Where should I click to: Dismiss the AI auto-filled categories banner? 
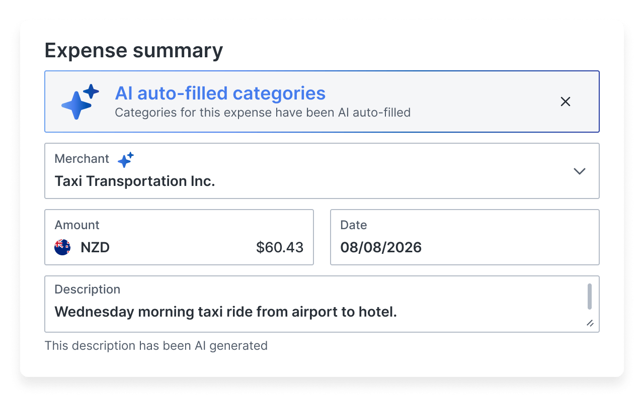tap(566, 102)
